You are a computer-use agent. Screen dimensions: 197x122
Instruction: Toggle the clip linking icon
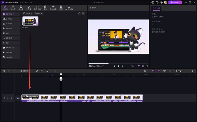(164, 71)
